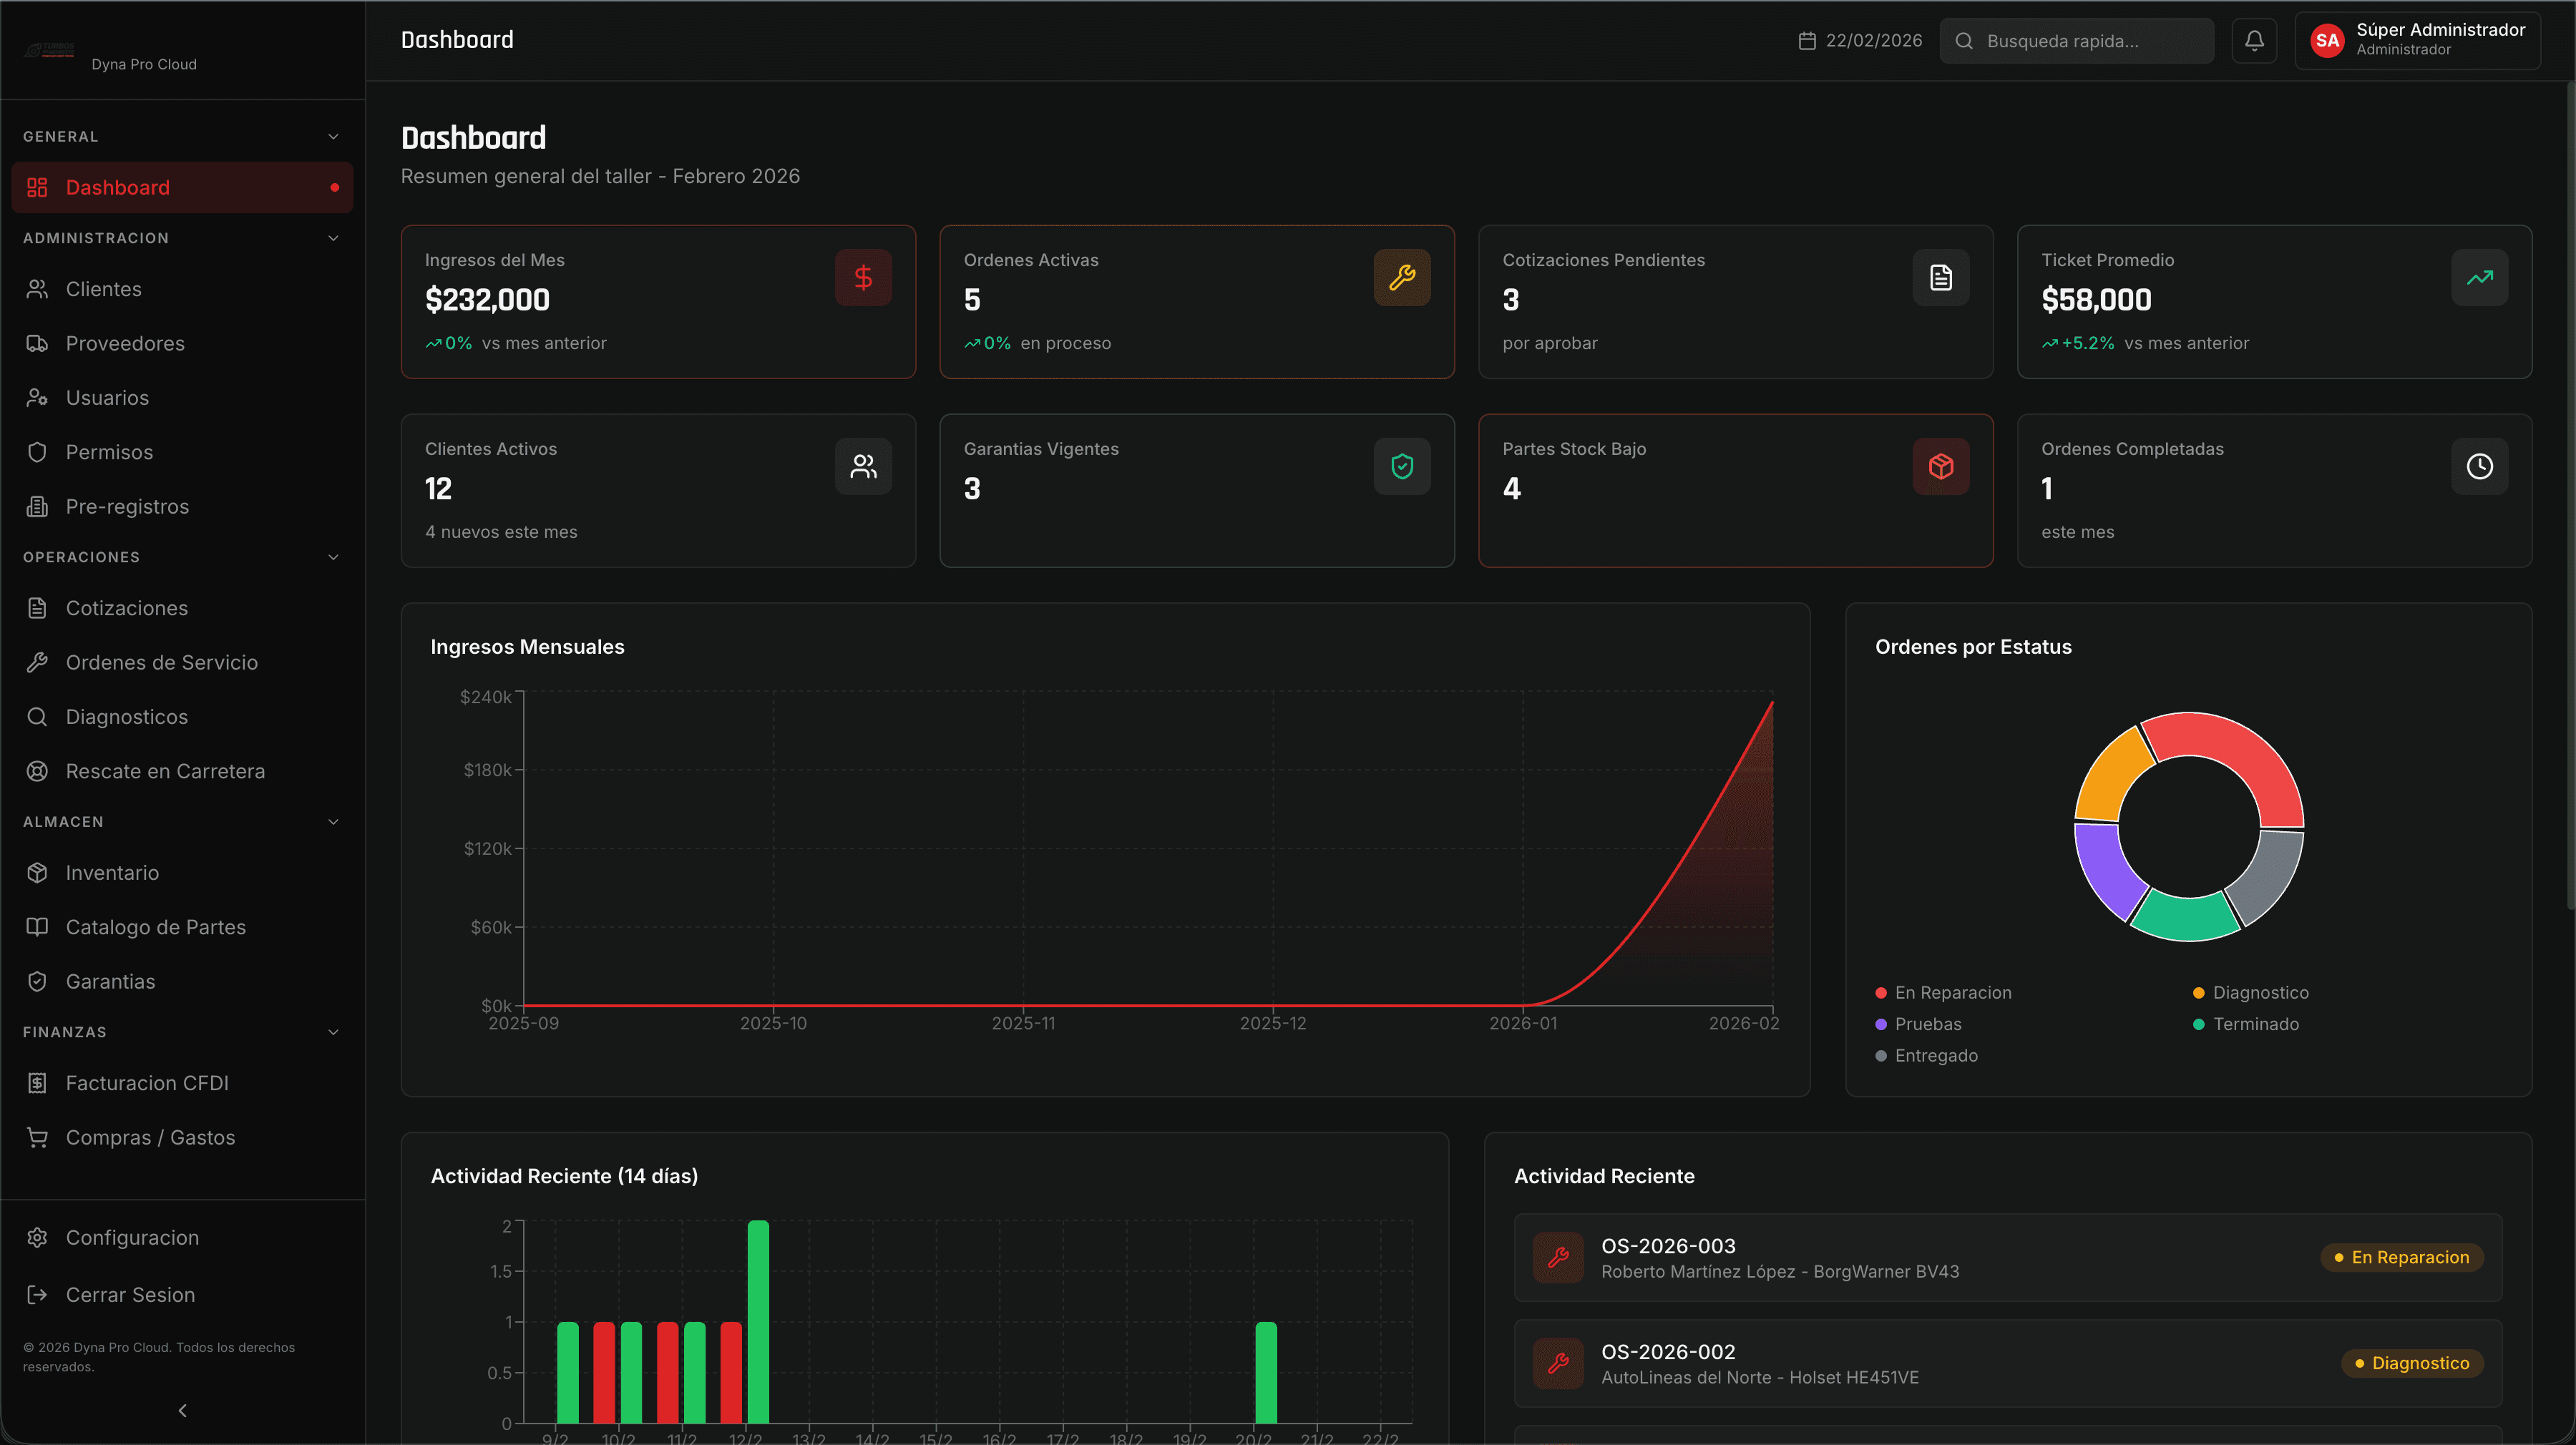Click Cerrar Sesion to log out

click(130, 1294)
